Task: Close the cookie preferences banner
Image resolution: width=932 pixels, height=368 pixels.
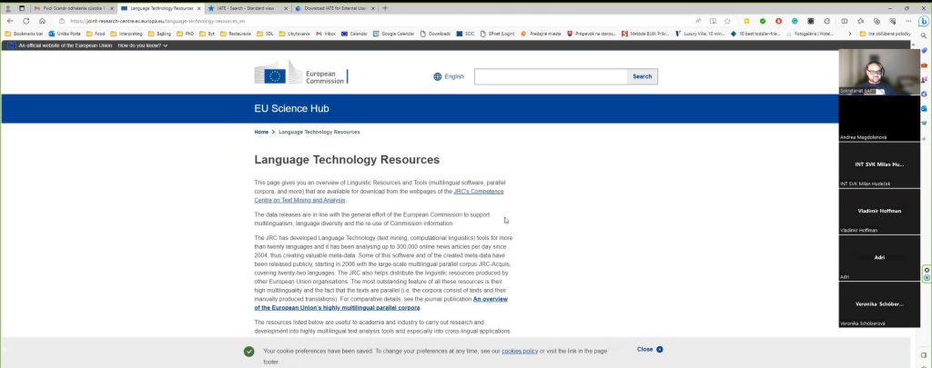Action: click(x=650, y=350)
